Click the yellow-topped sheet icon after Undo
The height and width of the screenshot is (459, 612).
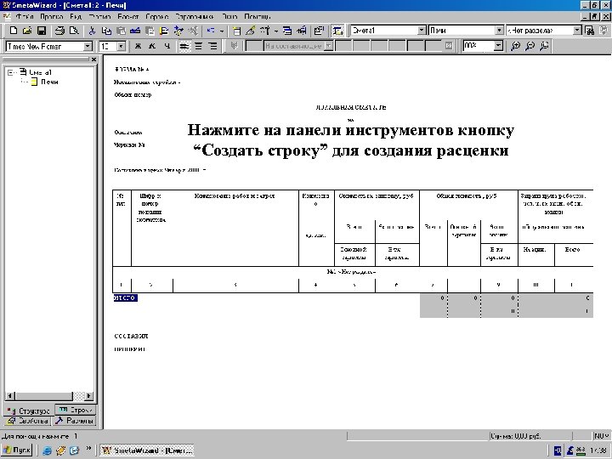click(236, 31)
